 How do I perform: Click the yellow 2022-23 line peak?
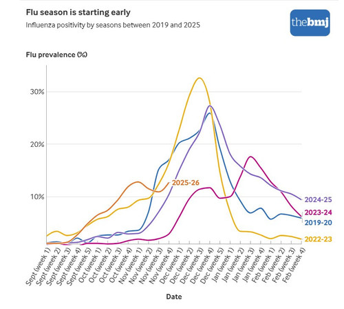point(200,78)
